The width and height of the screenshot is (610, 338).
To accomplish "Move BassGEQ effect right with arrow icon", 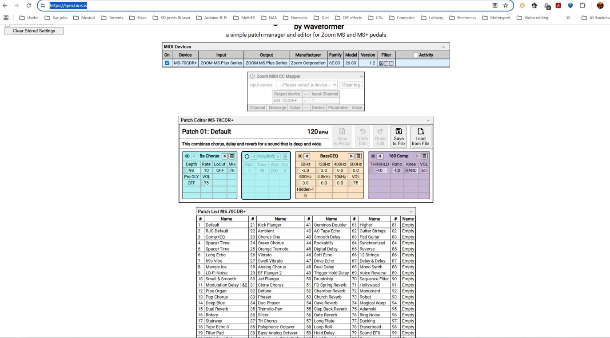I will 351,156.
